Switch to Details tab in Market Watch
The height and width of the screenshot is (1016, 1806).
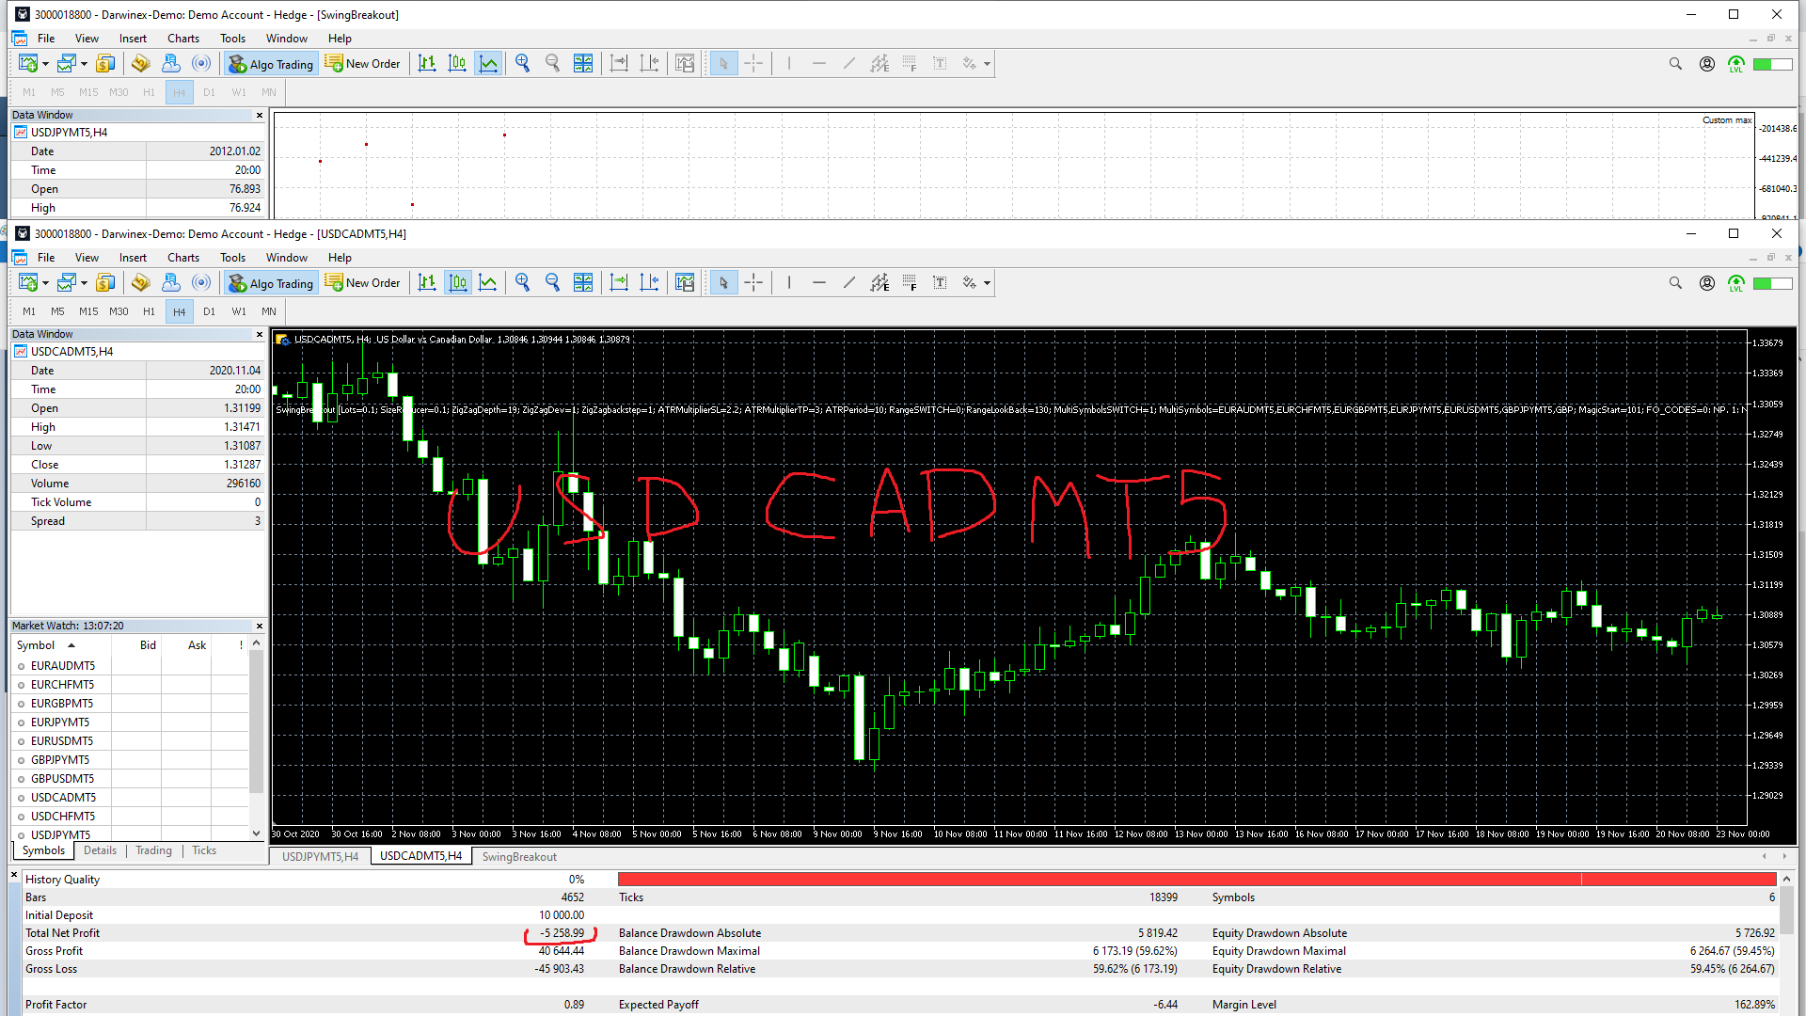pos(100,850)
